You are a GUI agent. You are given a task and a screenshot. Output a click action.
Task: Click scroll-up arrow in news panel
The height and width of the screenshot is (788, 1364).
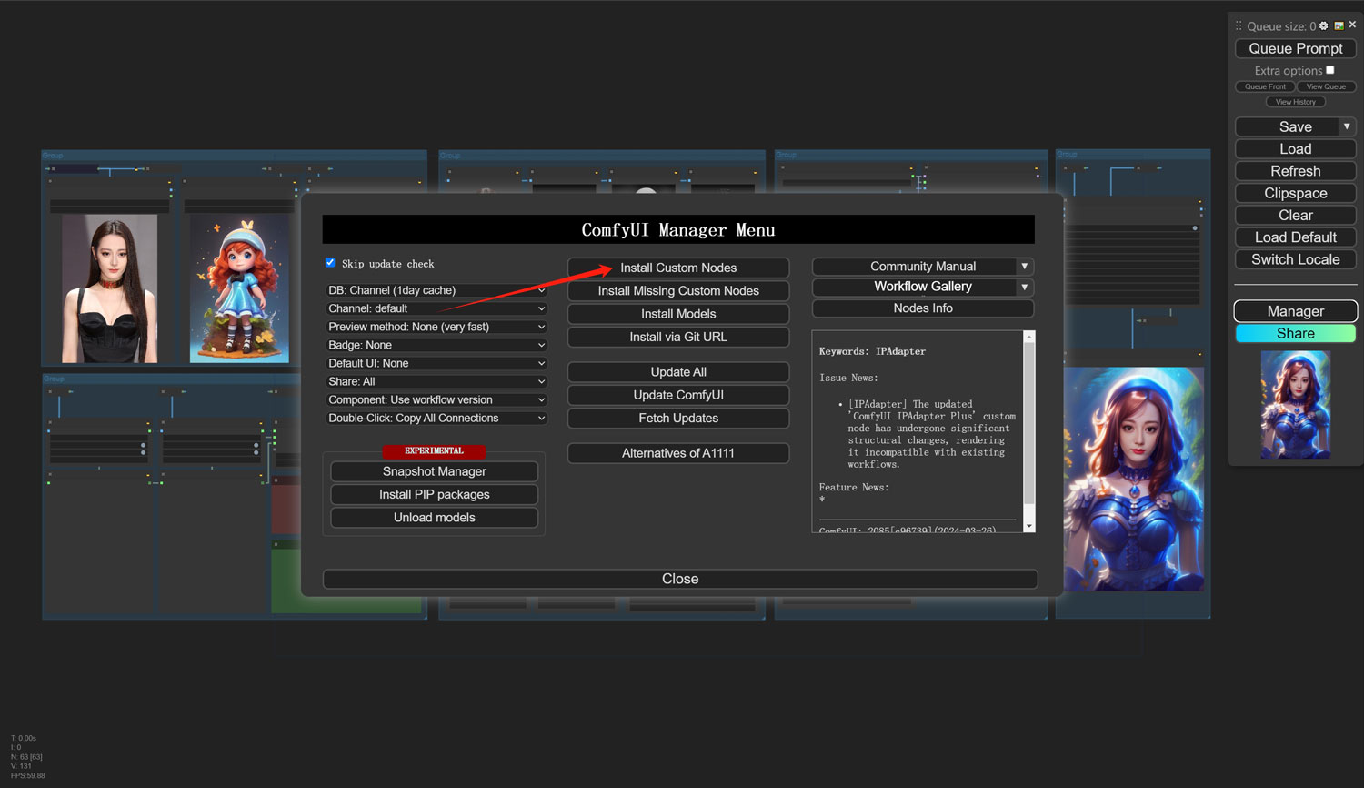click(x=1029, y=338)
